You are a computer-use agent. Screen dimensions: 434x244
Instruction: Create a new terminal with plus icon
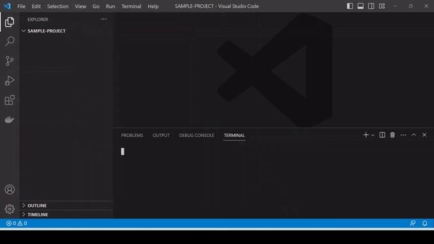pyautogui.click(x=366, y=135)
